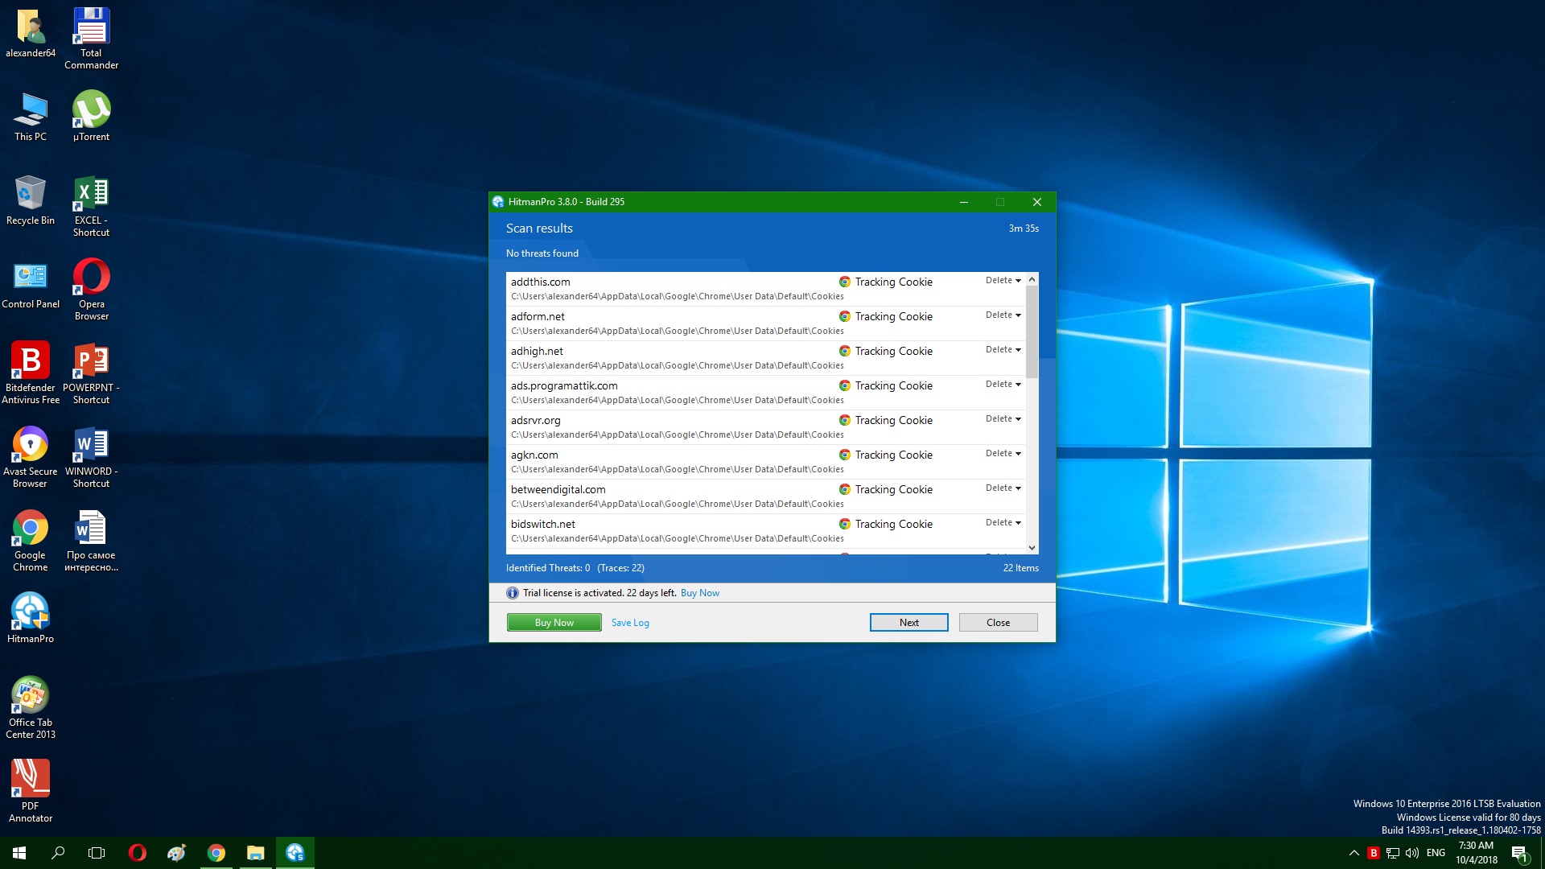Click the scroll down arrow in results
The image size is (1545, 869).
click(1032, 548)
